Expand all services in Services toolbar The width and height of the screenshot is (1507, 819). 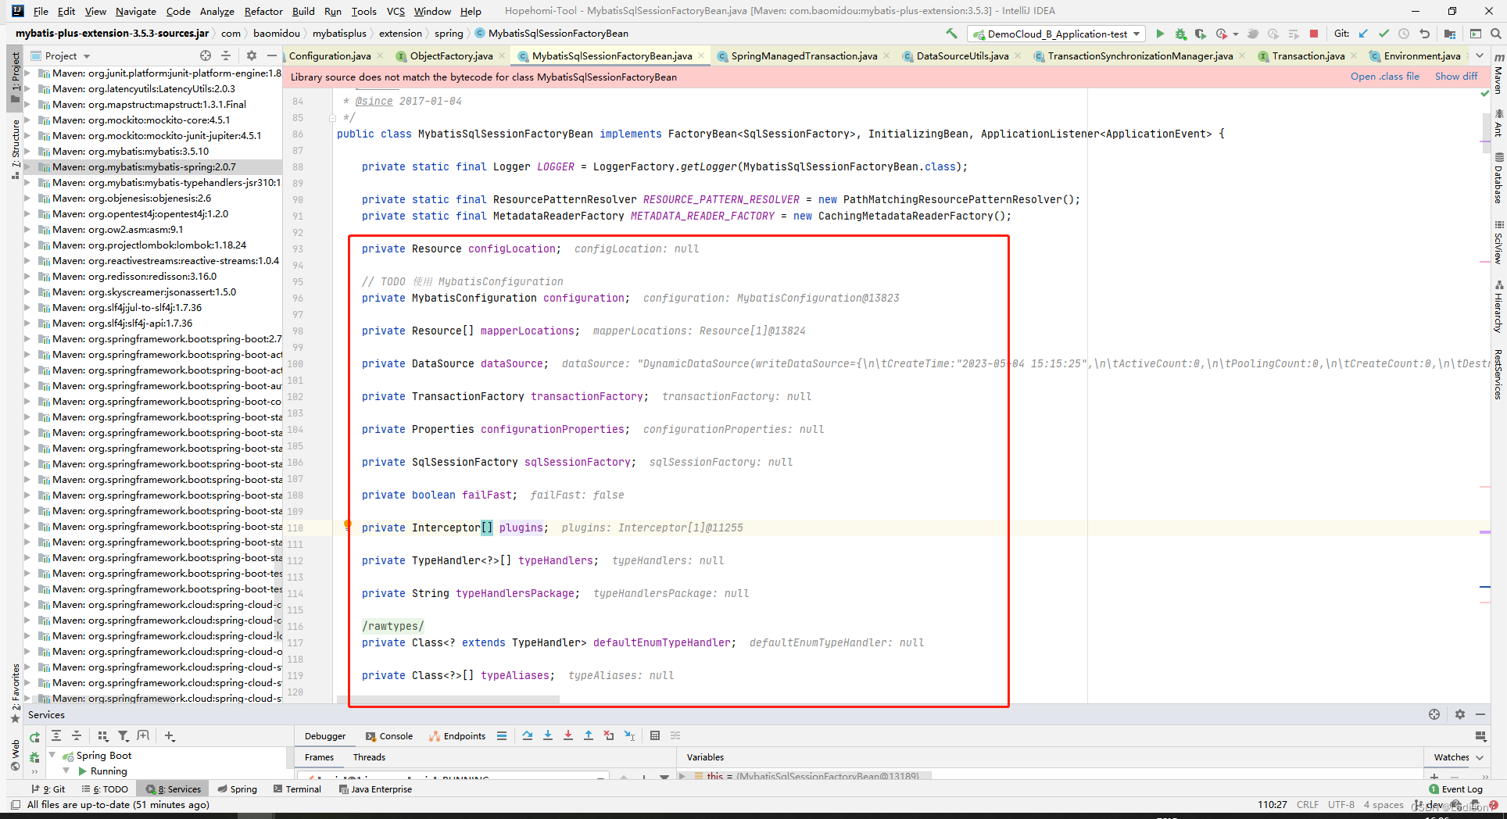click(56, 736)
